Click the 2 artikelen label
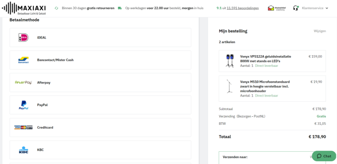337x164 pixels. [x=227, y=42]
